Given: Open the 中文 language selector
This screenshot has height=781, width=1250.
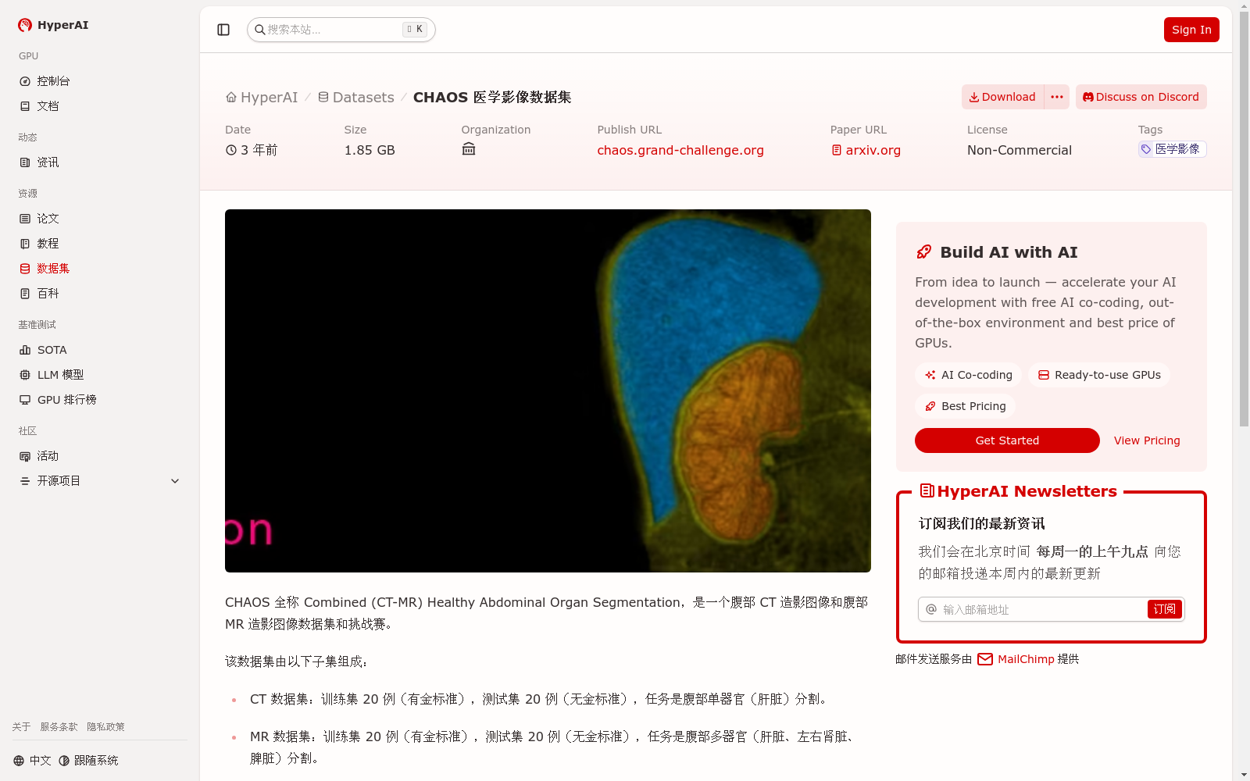Looking at the screenshot, I should (x=32, y=761).
